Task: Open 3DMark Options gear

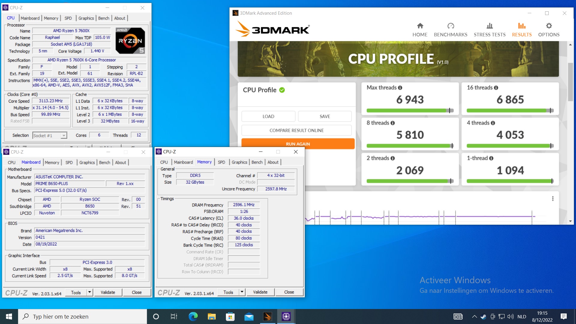Action: point(549,30)
